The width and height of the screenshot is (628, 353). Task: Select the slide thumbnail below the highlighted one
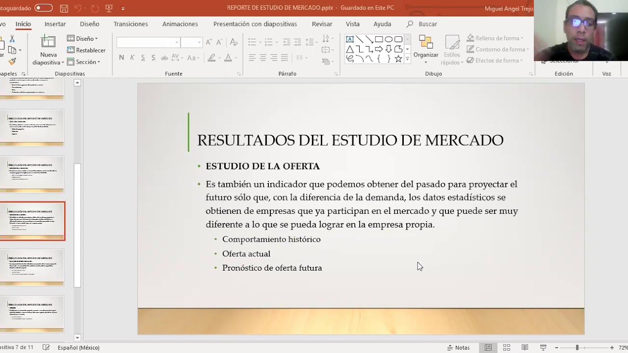32,267
